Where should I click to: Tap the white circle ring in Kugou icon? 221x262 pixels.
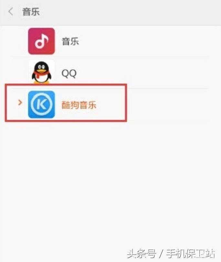point(41,104)
